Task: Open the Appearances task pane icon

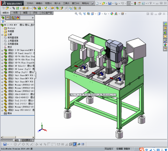Action: [165, 45]
